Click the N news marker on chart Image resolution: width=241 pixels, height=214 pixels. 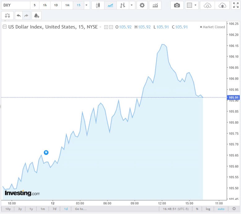pos(46,152)
